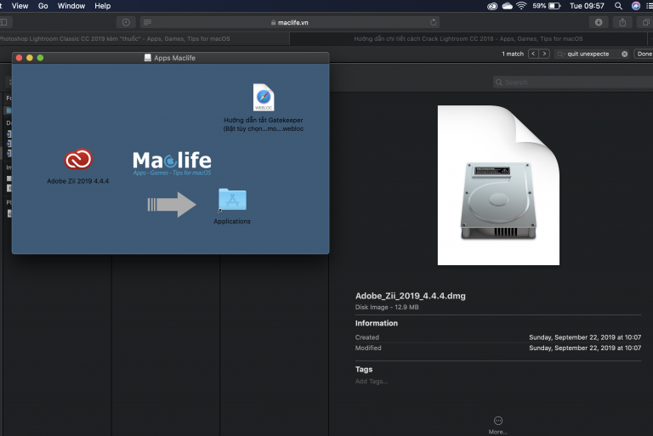The image size is (653, 436).
Task: Click the Information section heading
Action: click(x=377, y=323)
